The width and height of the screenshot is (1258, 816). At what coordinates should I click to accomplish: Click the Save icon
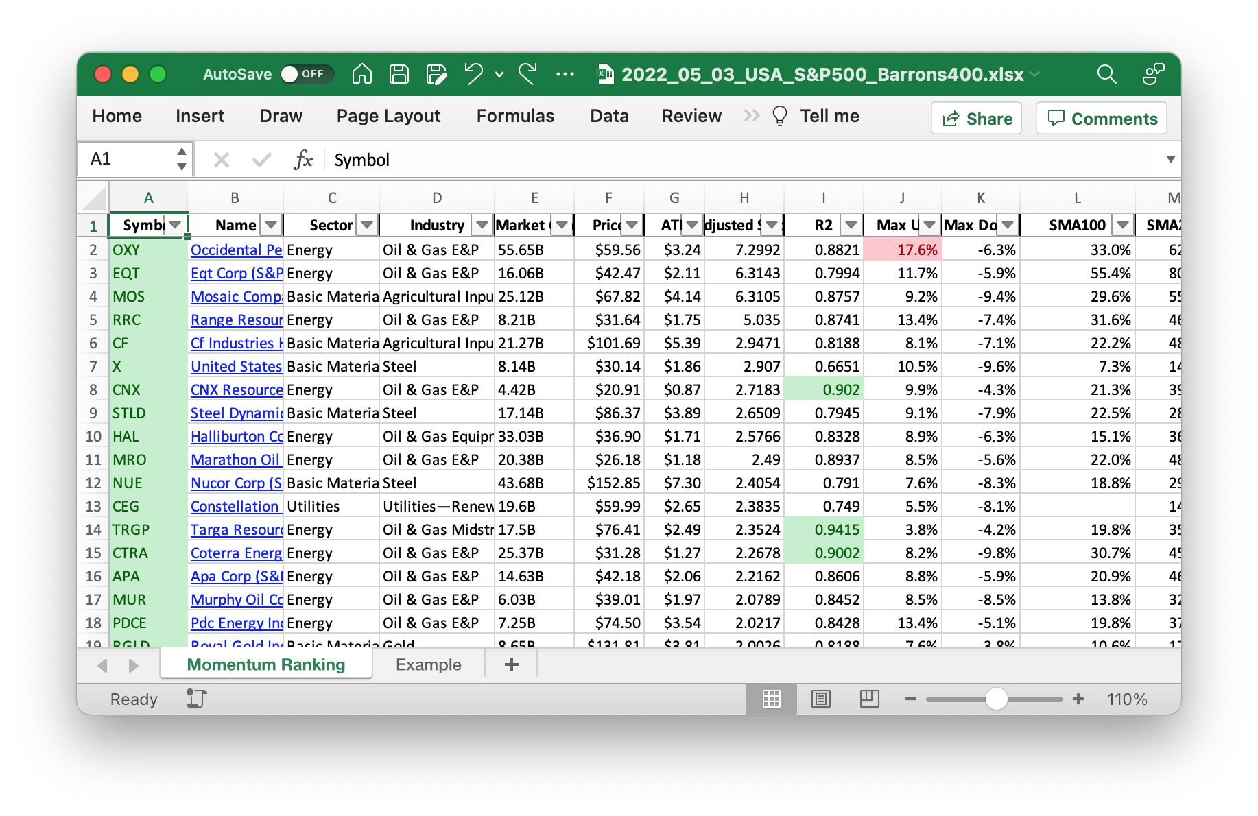[399, 74]
